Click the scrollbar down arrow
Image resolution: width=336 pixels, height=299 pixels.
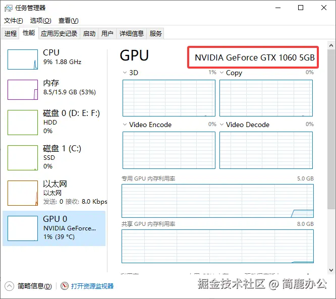click(x=331, y=270)
